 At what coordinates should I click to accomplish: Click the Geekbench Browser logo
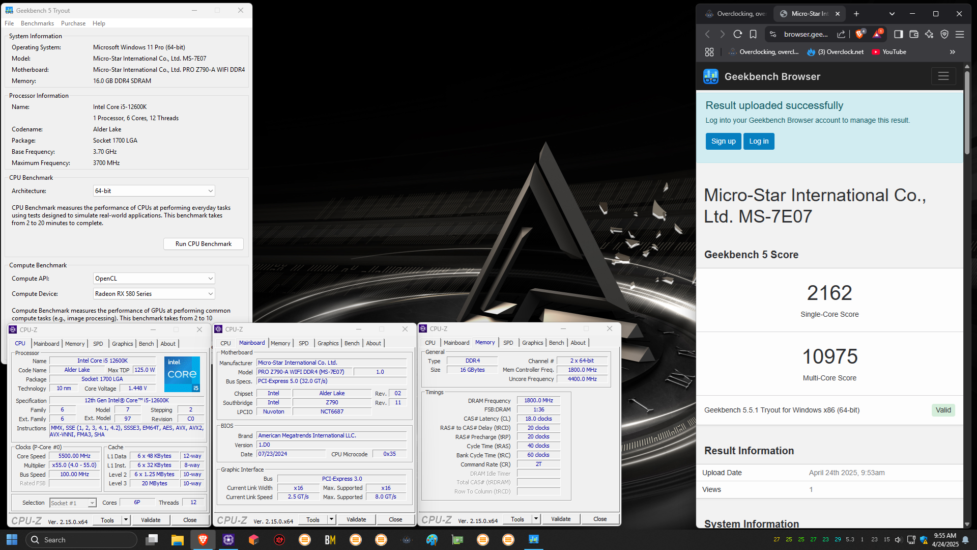[710, 76]
